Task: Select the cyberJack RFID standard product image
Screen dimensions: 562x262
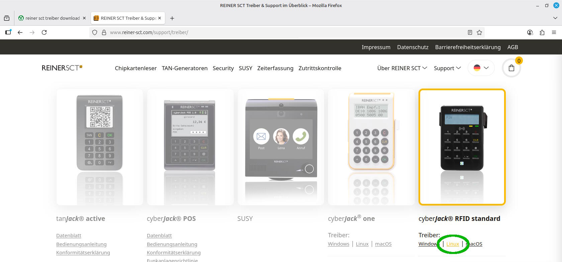Action: pyautogui.click(x=462, y=147)
